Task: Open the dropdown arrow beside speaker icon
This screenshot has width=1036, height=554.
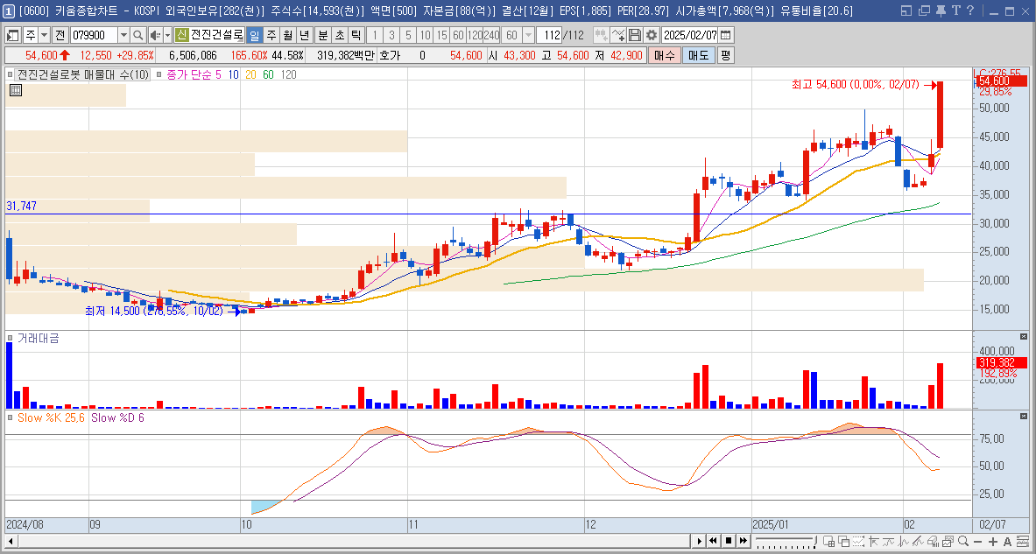Action: 168,35
